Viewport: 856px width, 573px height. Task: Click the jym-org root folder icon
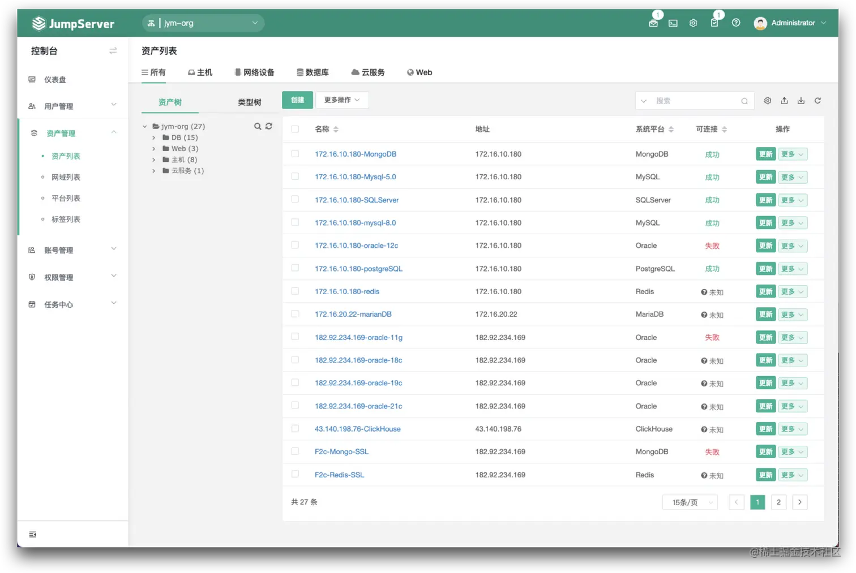click(x=156, y=127)
